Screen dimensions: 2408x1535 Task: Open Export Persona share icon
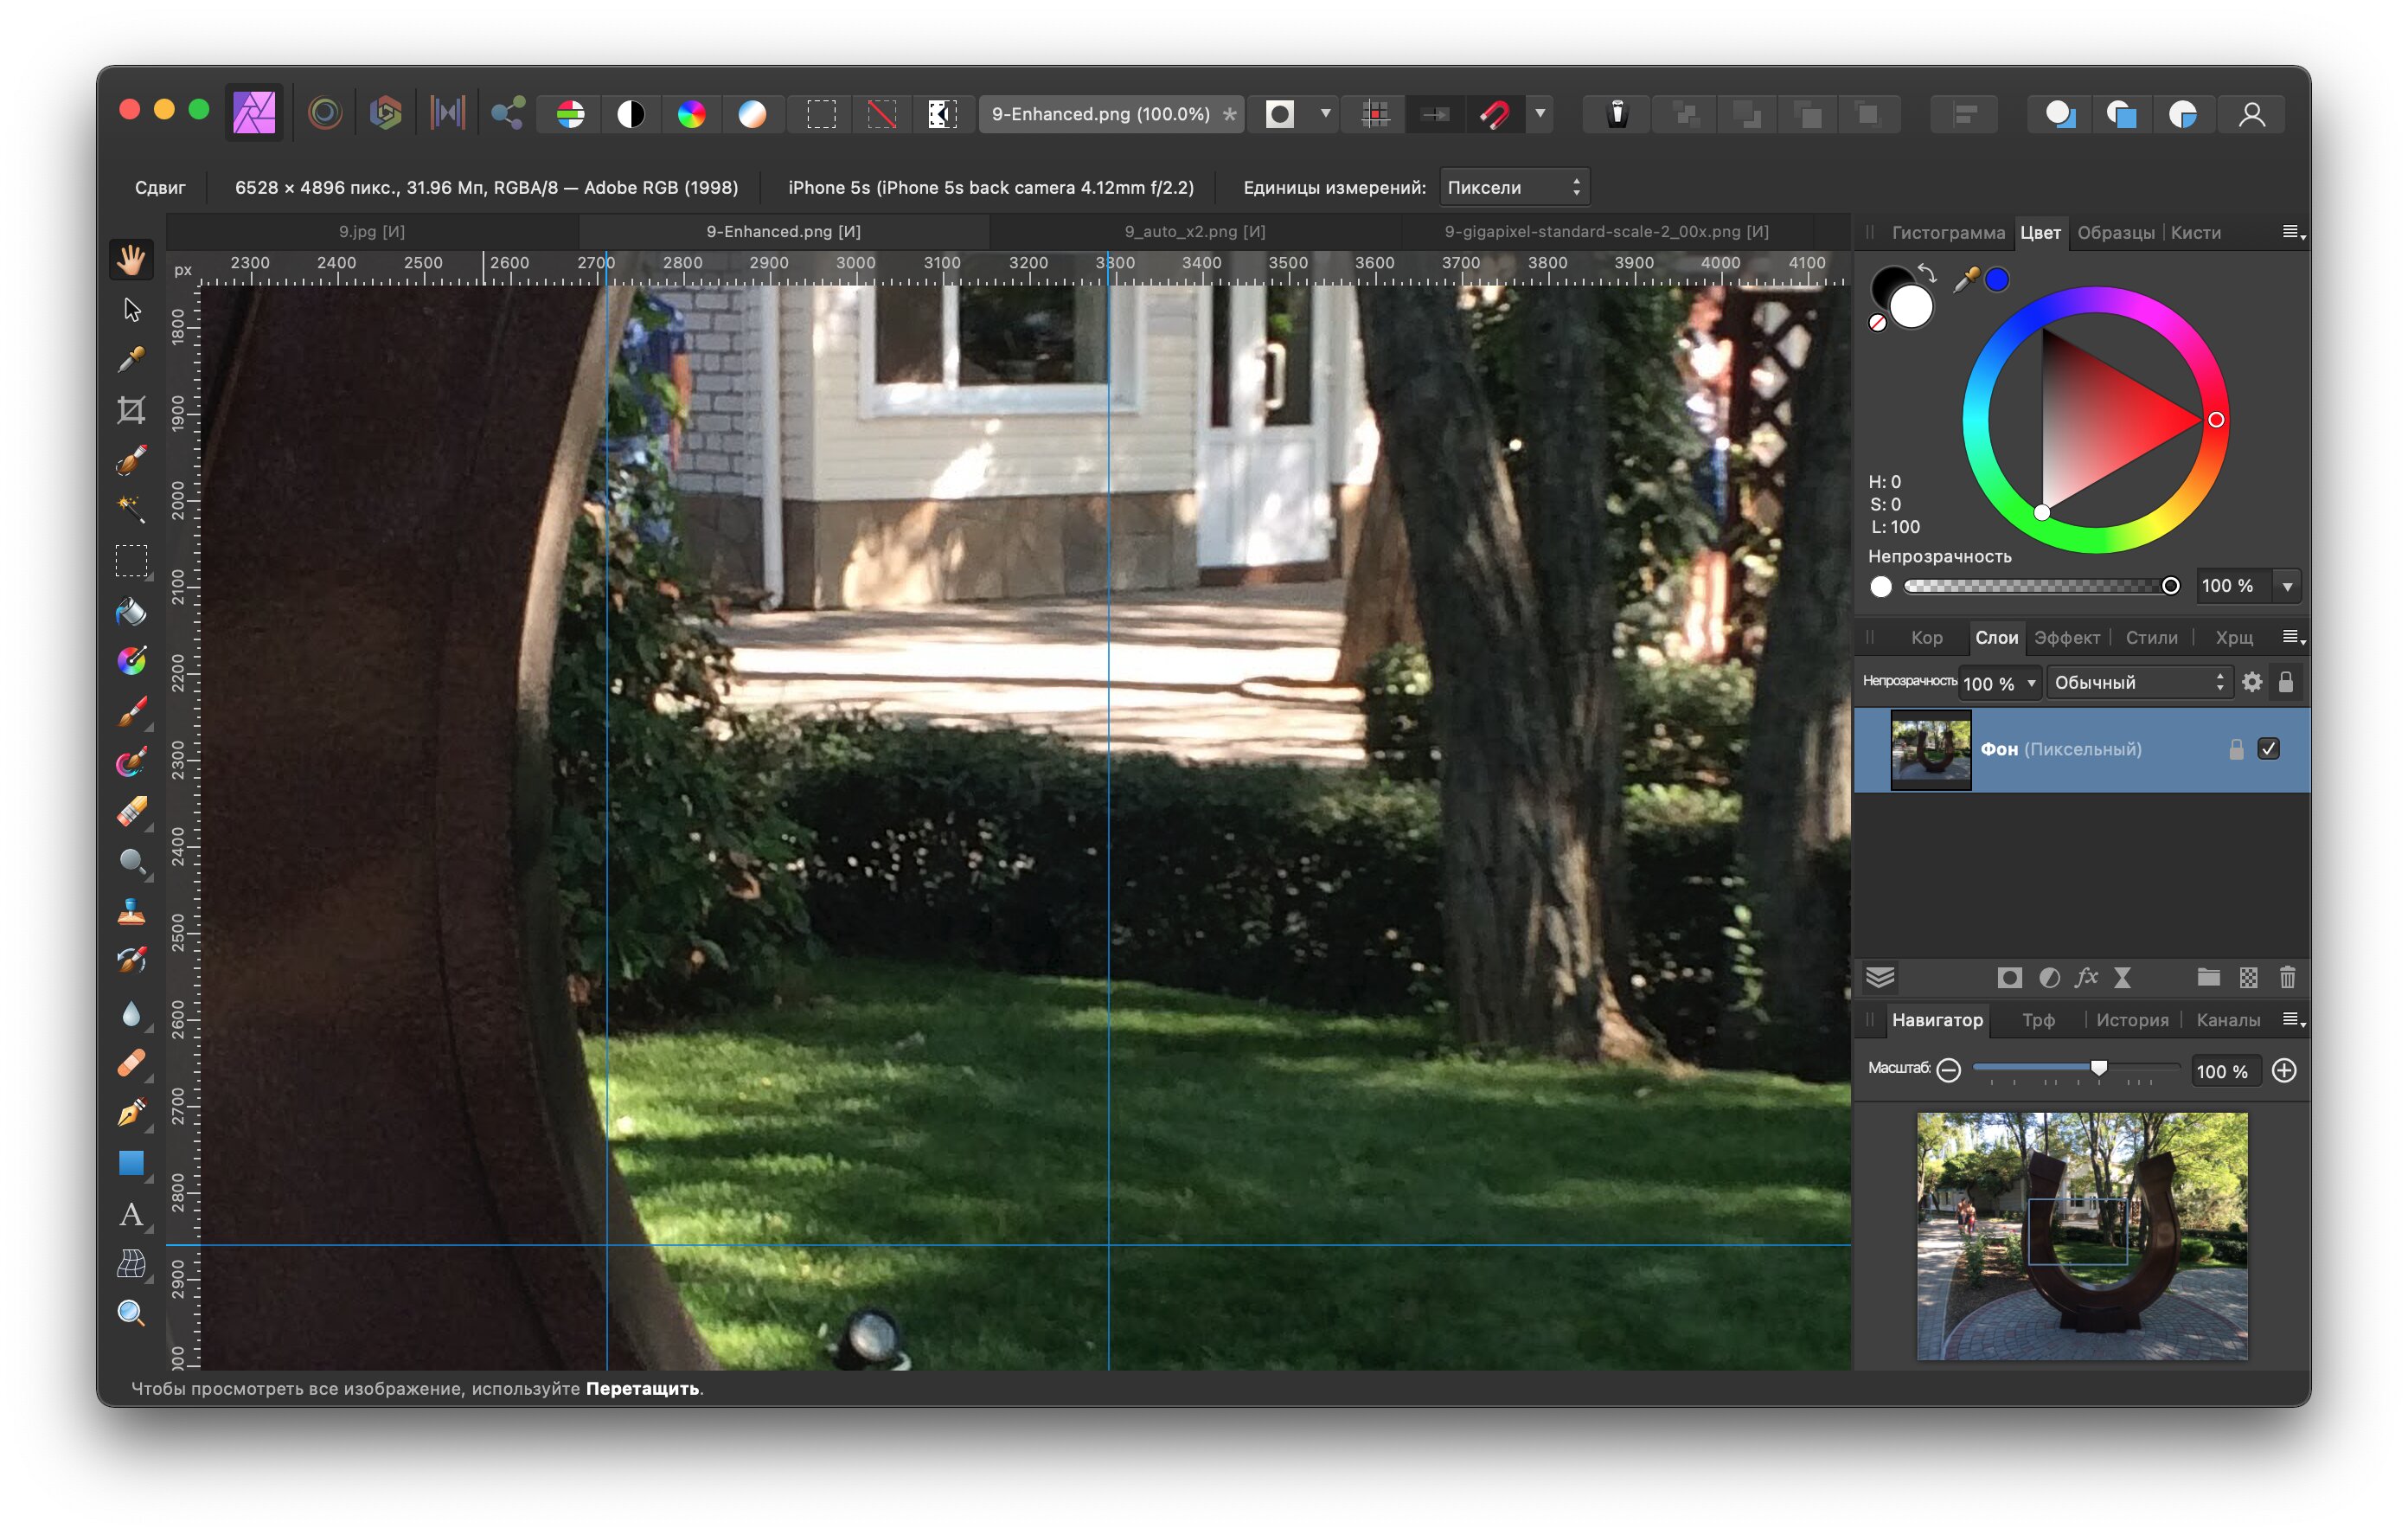(508, 113)
